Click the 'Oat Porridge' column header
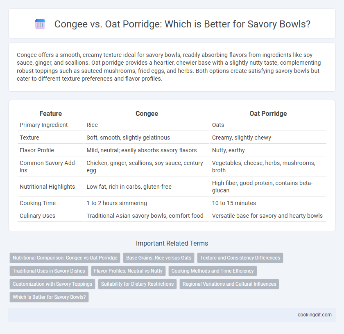This screenshot has width=344, height=334. coord(268,113)
